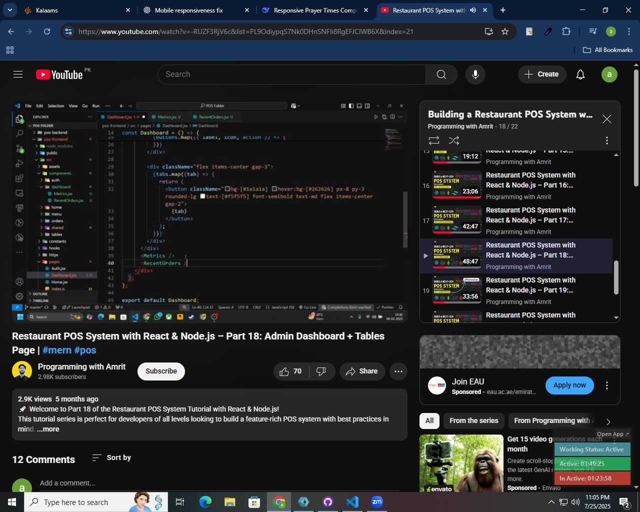Focus the YouTube search box

click(x=291, y=74)
